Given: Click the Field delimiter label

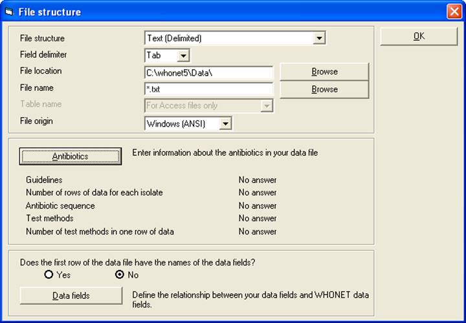Looking at the screenshot, I should (x=43, y=54).
